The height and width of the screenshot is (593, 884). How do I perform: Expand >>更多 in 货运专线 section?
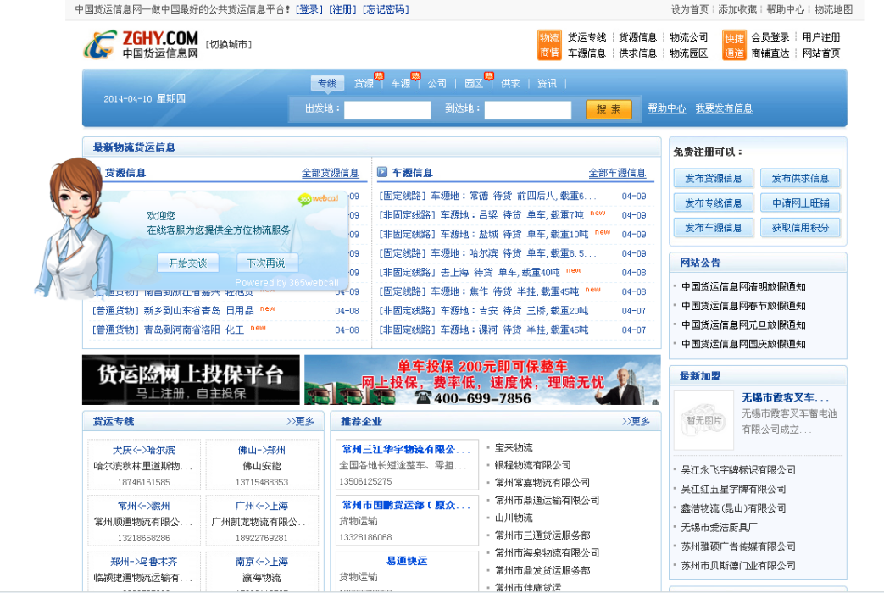point(300,421)
